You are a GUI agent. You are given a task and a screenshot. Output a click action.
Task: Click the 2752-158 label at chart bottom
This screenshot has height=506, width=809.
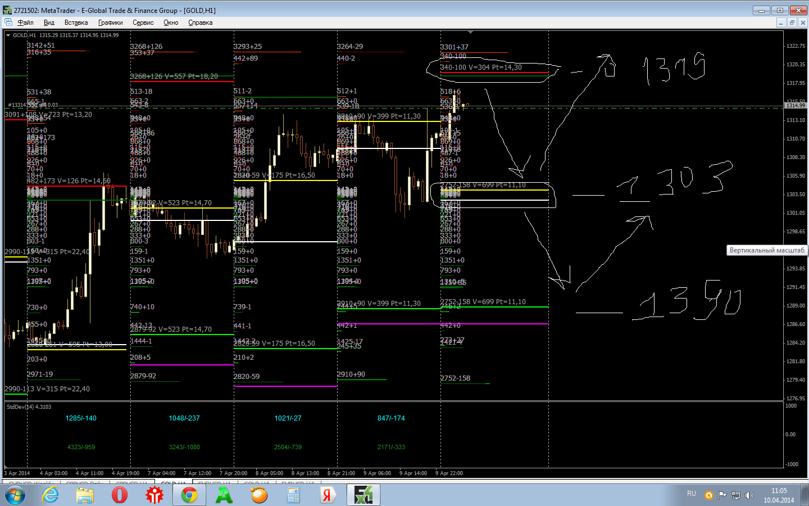pyautogui.click(x=455, y=378)
